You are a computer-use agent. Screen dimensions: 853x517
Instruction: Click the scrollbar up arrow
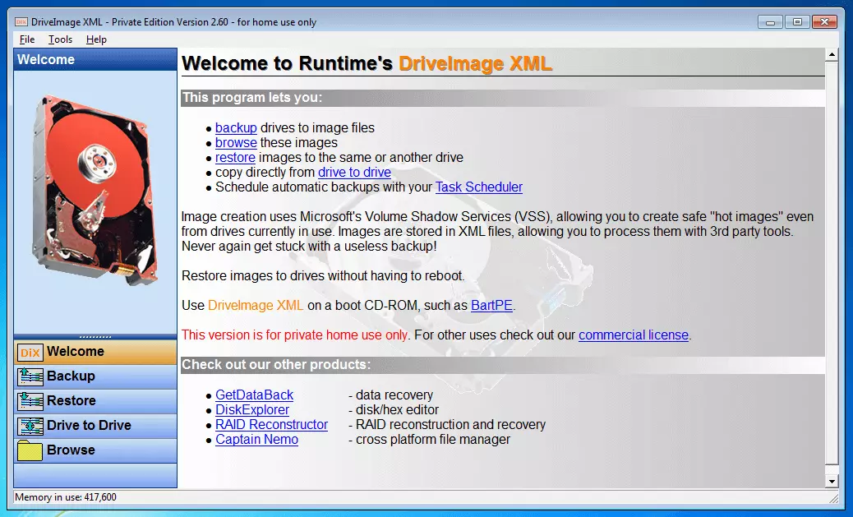pos(832,55)
